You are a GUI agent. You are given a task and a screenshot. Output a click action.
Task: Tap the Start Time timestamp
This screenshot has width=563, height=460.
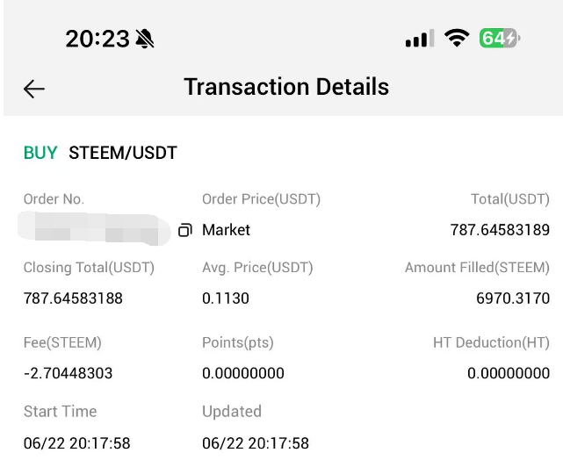(x=76, y=443)
